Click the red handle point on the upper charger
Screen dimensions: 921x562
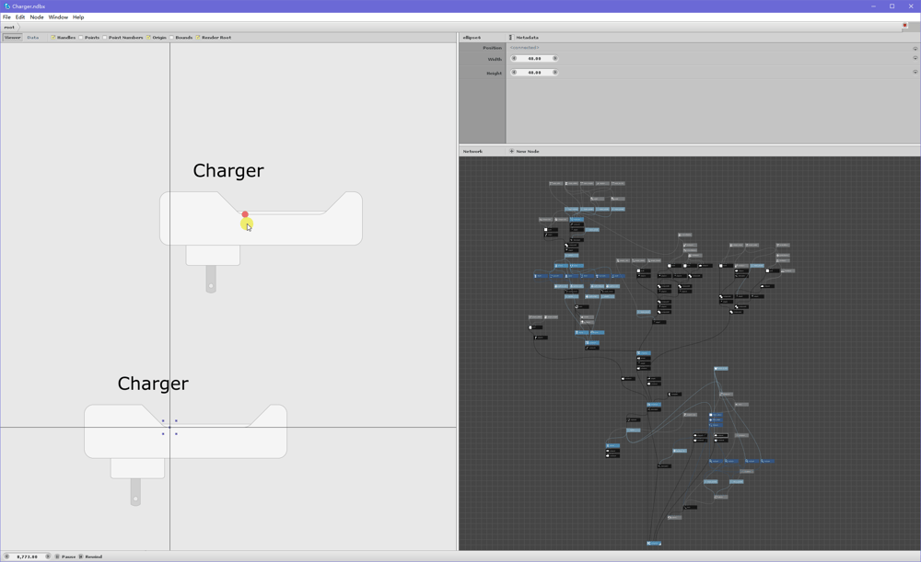point(245,214)
